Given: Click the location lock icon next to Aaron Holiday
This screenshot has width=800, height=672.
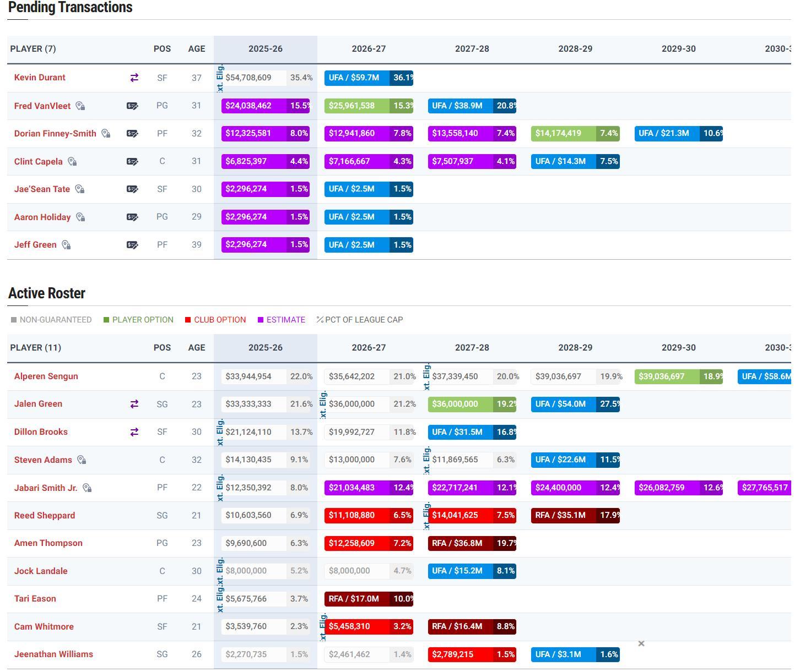Looking at the screenshot, I should pos(80,217).
